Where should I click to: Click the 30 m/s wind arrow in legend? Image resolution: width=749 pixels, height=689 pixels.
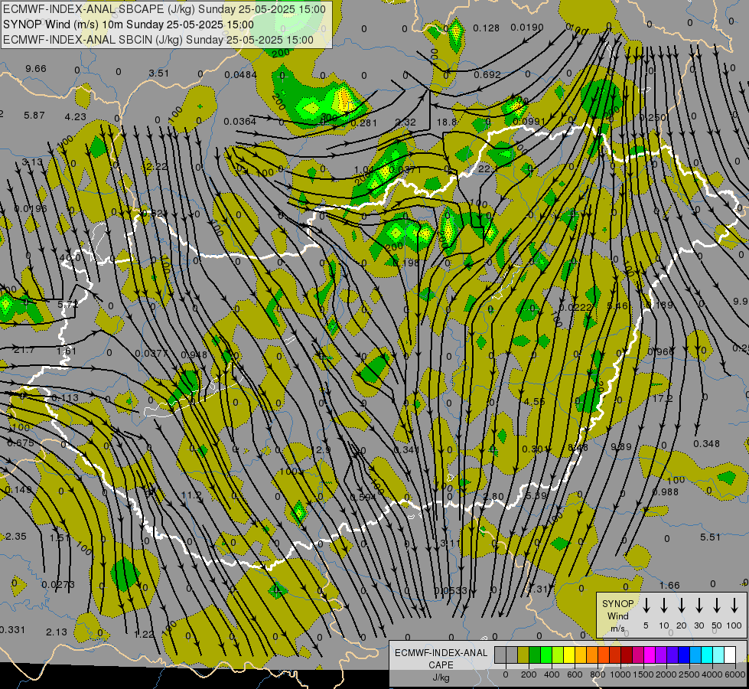coord(699,605)
